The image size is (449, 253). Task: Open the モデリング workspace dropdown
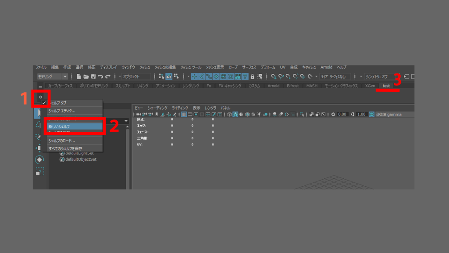pyautogui.click(x=52, y=76)
